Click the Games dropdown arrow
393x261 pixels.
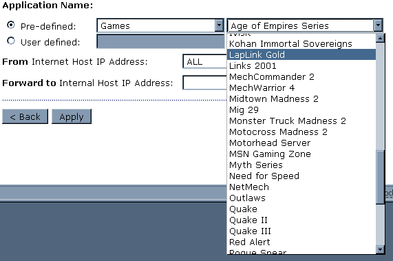[219, 25]
